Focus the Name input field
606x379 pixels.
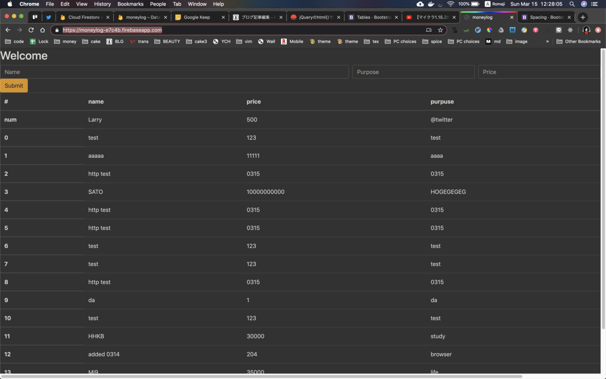click(x=174, y=72)
